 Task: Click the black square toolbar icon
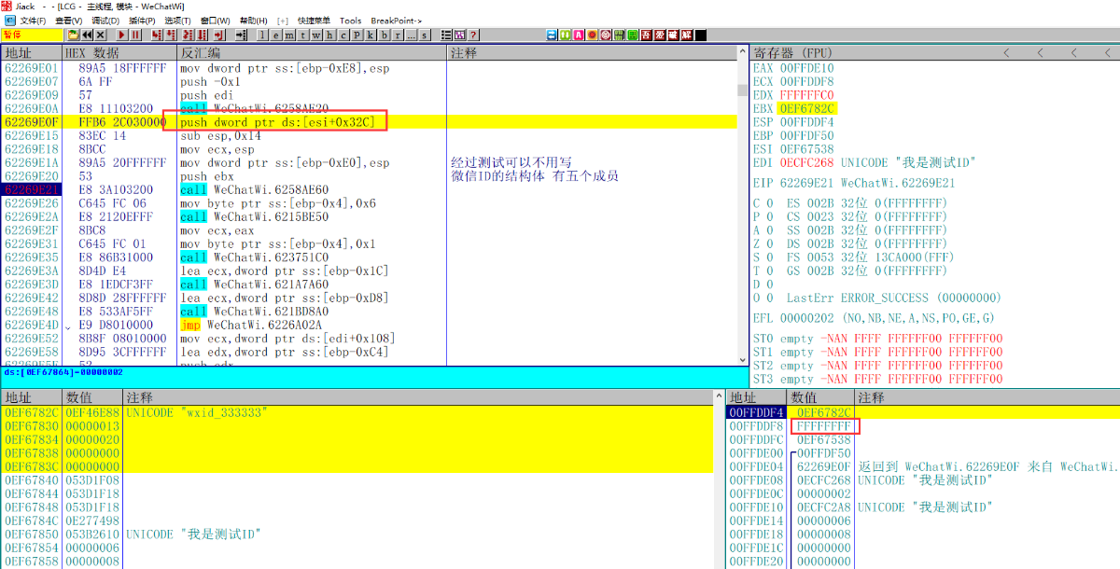[700, 35]
